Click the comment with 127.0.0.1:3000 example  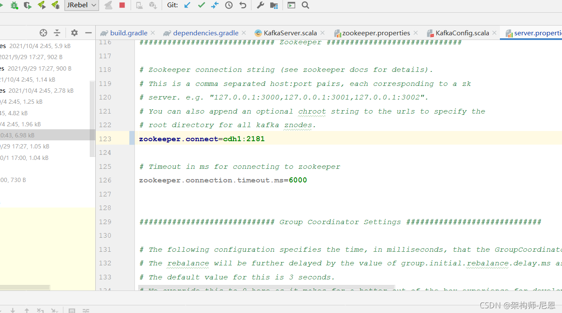(x=284, y=97)
